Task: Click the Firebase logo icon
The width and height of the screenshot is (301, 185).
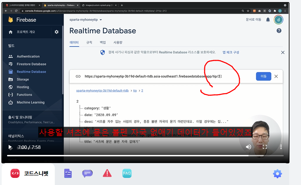Action: (x=10, y=20)
